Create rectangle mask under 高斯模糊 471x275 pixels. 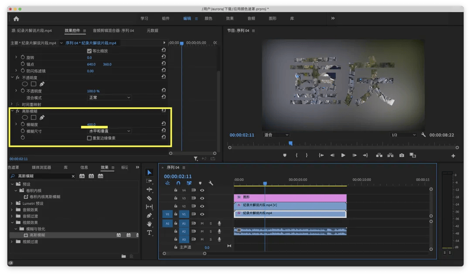click(34, 117)
